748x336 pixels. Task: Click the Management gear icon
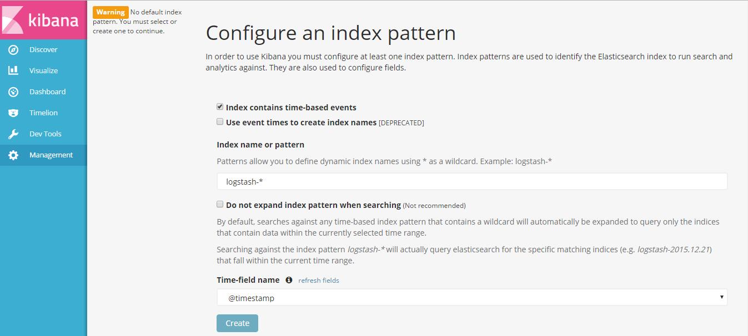(x=13, y=155)
